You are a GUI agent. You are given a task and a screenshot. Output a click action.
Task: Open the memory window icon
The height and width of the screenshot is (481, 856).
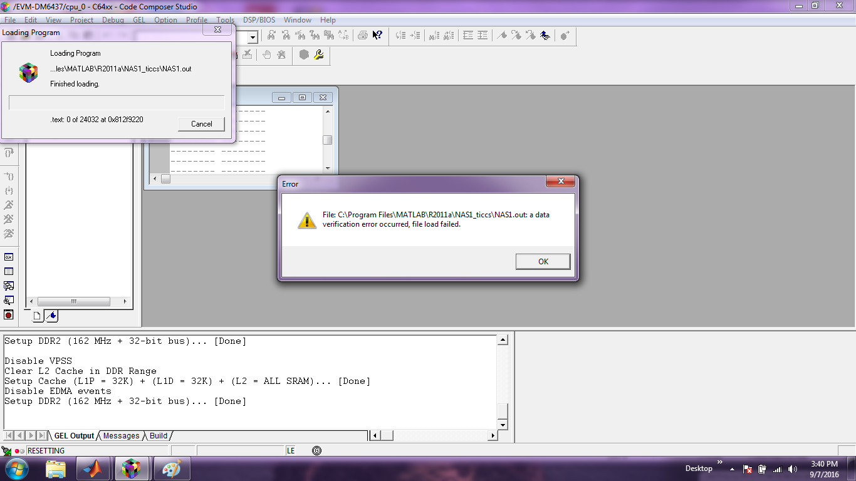click(x=9, y=271)
